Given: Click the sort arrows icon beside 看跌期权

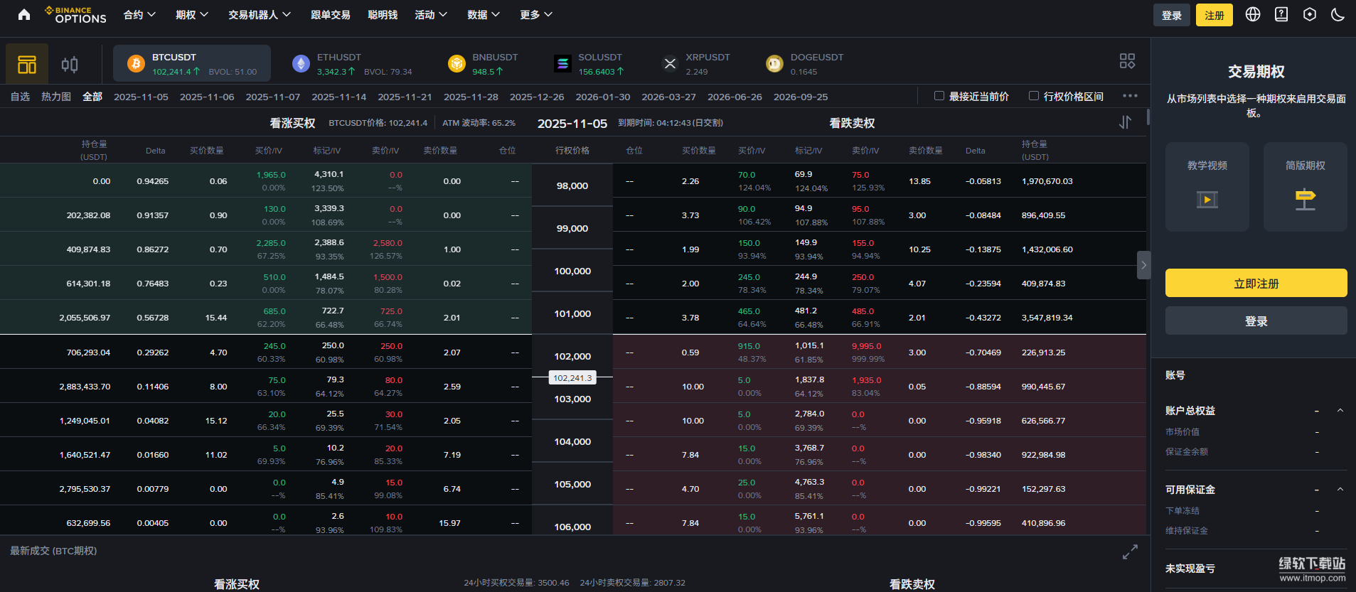Looking at the screenshot, I should pyautogui.click(x=1125, y=122).
